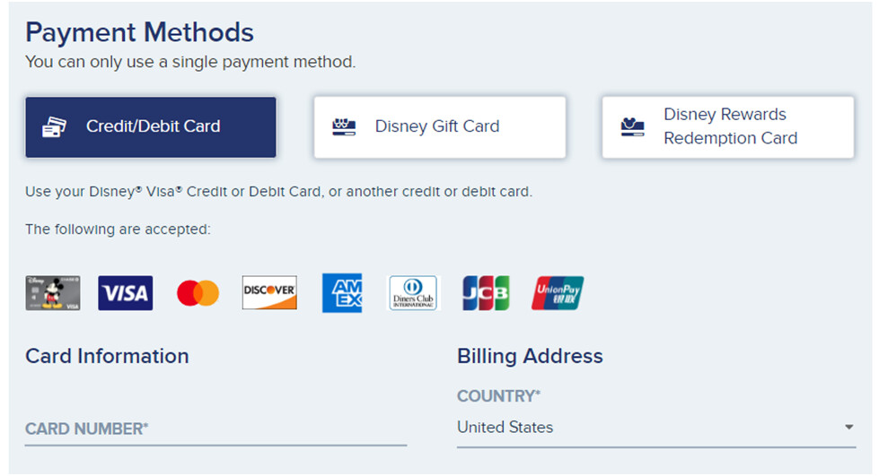
Task: Click the United States country selection
Action: [505, 428]
